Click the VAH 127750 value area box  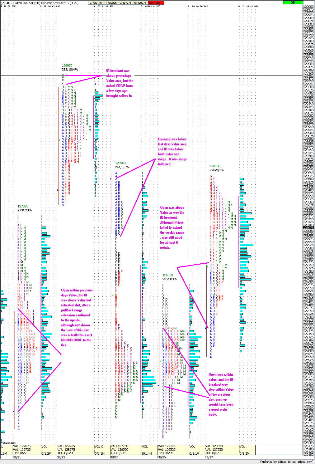click(x=126, y=450)
